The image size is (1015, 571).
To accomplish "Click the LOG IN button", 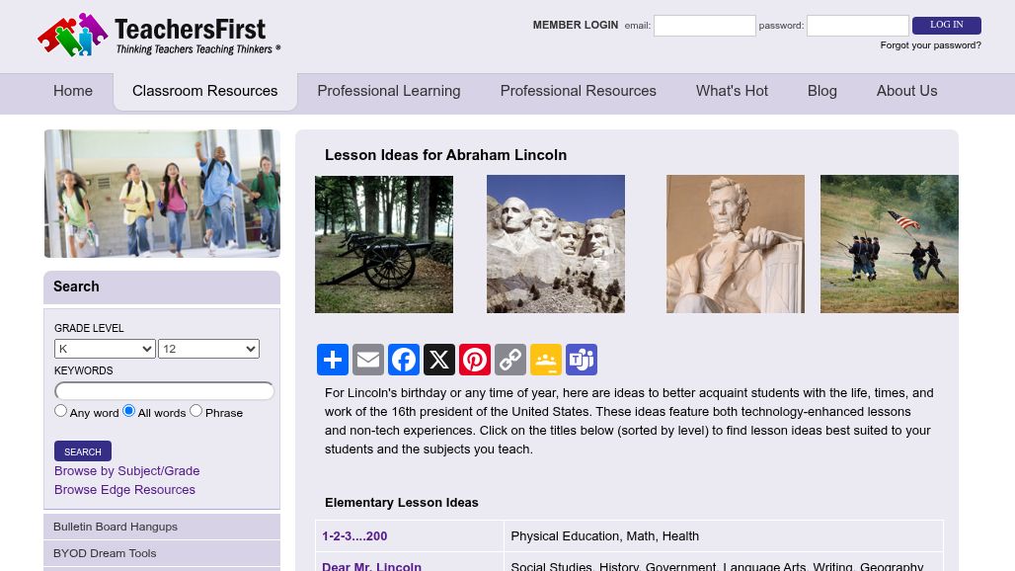I will (x=947, y=26).
